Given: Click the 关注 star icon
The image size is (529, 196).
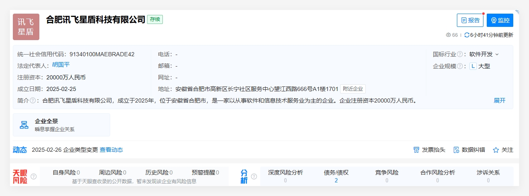Looking at the screenshot, I should click(496, 150).
